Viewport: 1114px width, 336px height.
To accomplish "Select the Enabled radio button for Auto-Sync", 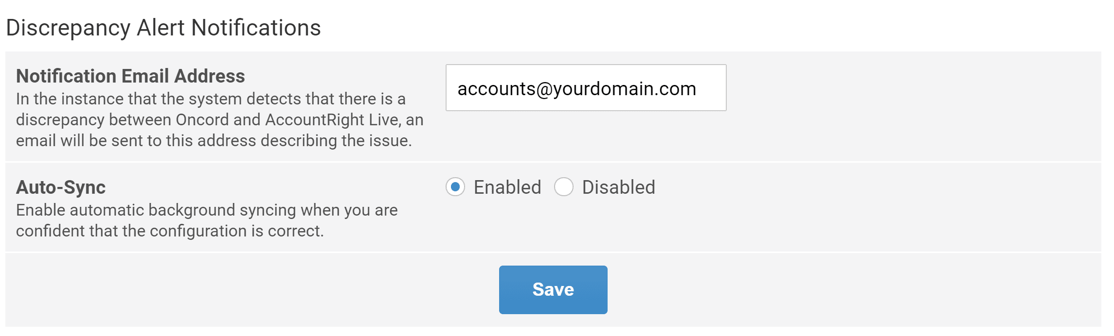I will point(455,187).
